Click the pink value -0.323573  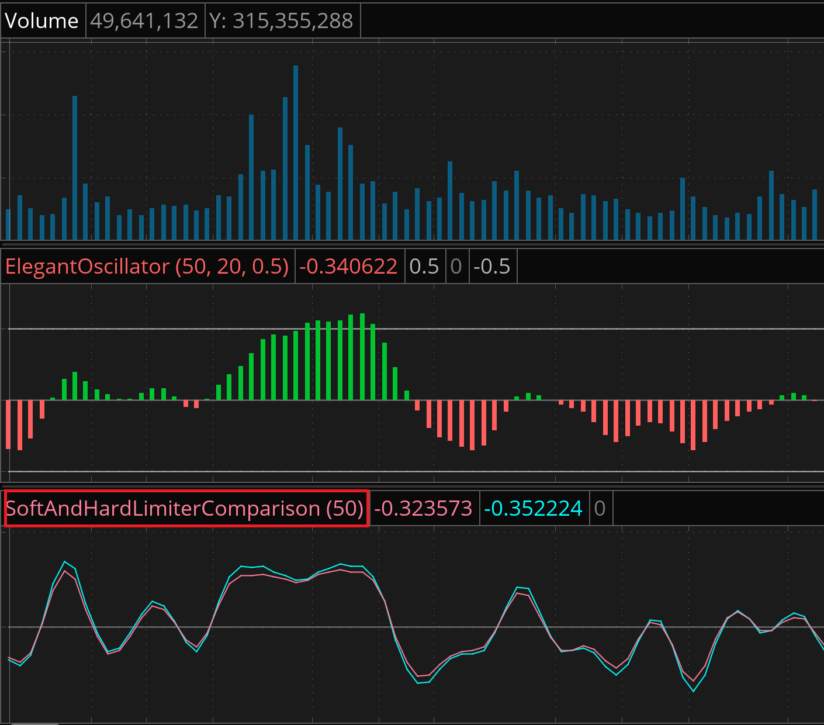423,509
